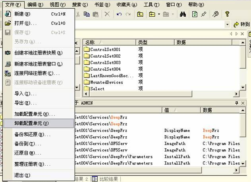
Task: Choose 新建本地注册表窗口(L) menu item
Action: pyautogui.click(x=39, y=64)
